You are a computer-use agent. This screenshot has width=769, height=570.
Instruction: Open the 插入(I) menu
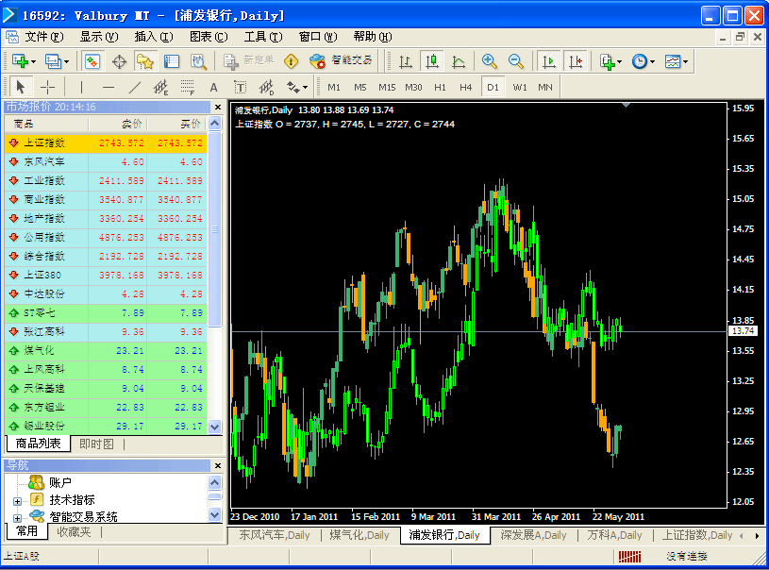[154, 37]
